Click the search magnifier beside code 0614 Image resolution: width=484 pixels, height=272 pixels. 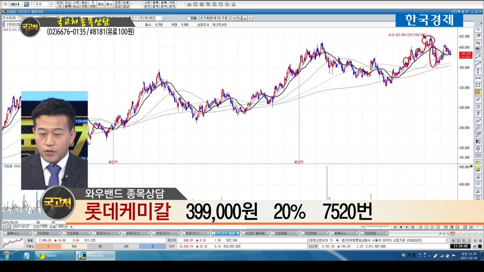(x=26, y=4)
